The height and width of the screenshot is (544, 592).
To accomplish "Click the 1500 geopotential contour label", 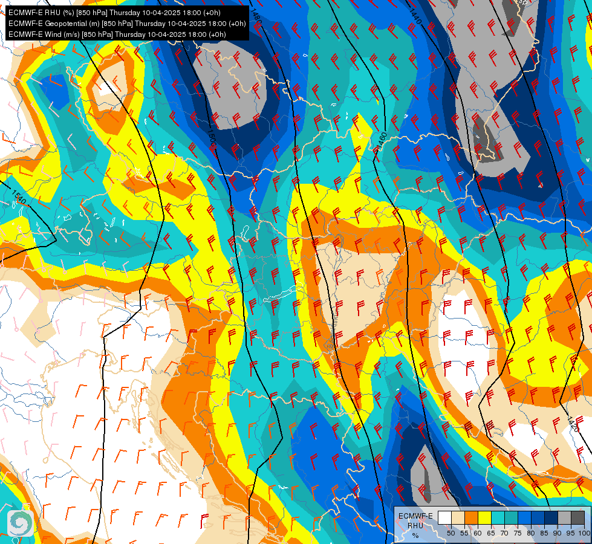I will tap(212, 138).
